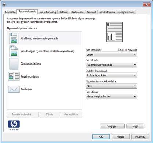This screenshot has width=153, height=143.
Task: Choose the Gazdaságos nyomtatás two-sided icon
Action: click(14, 51)
